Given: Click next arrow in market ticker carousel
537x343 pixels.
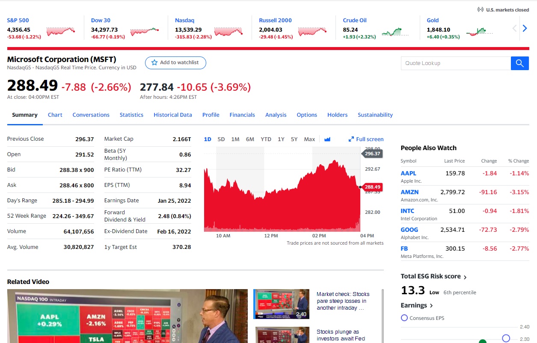Looking at the screenshot, I should click(x=525, y=29).
